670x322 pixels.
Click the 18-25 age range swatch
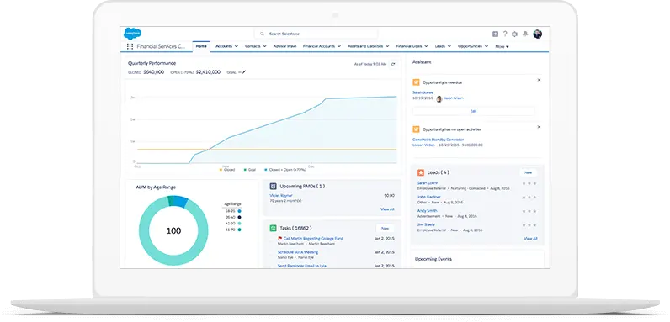[239, 211]
